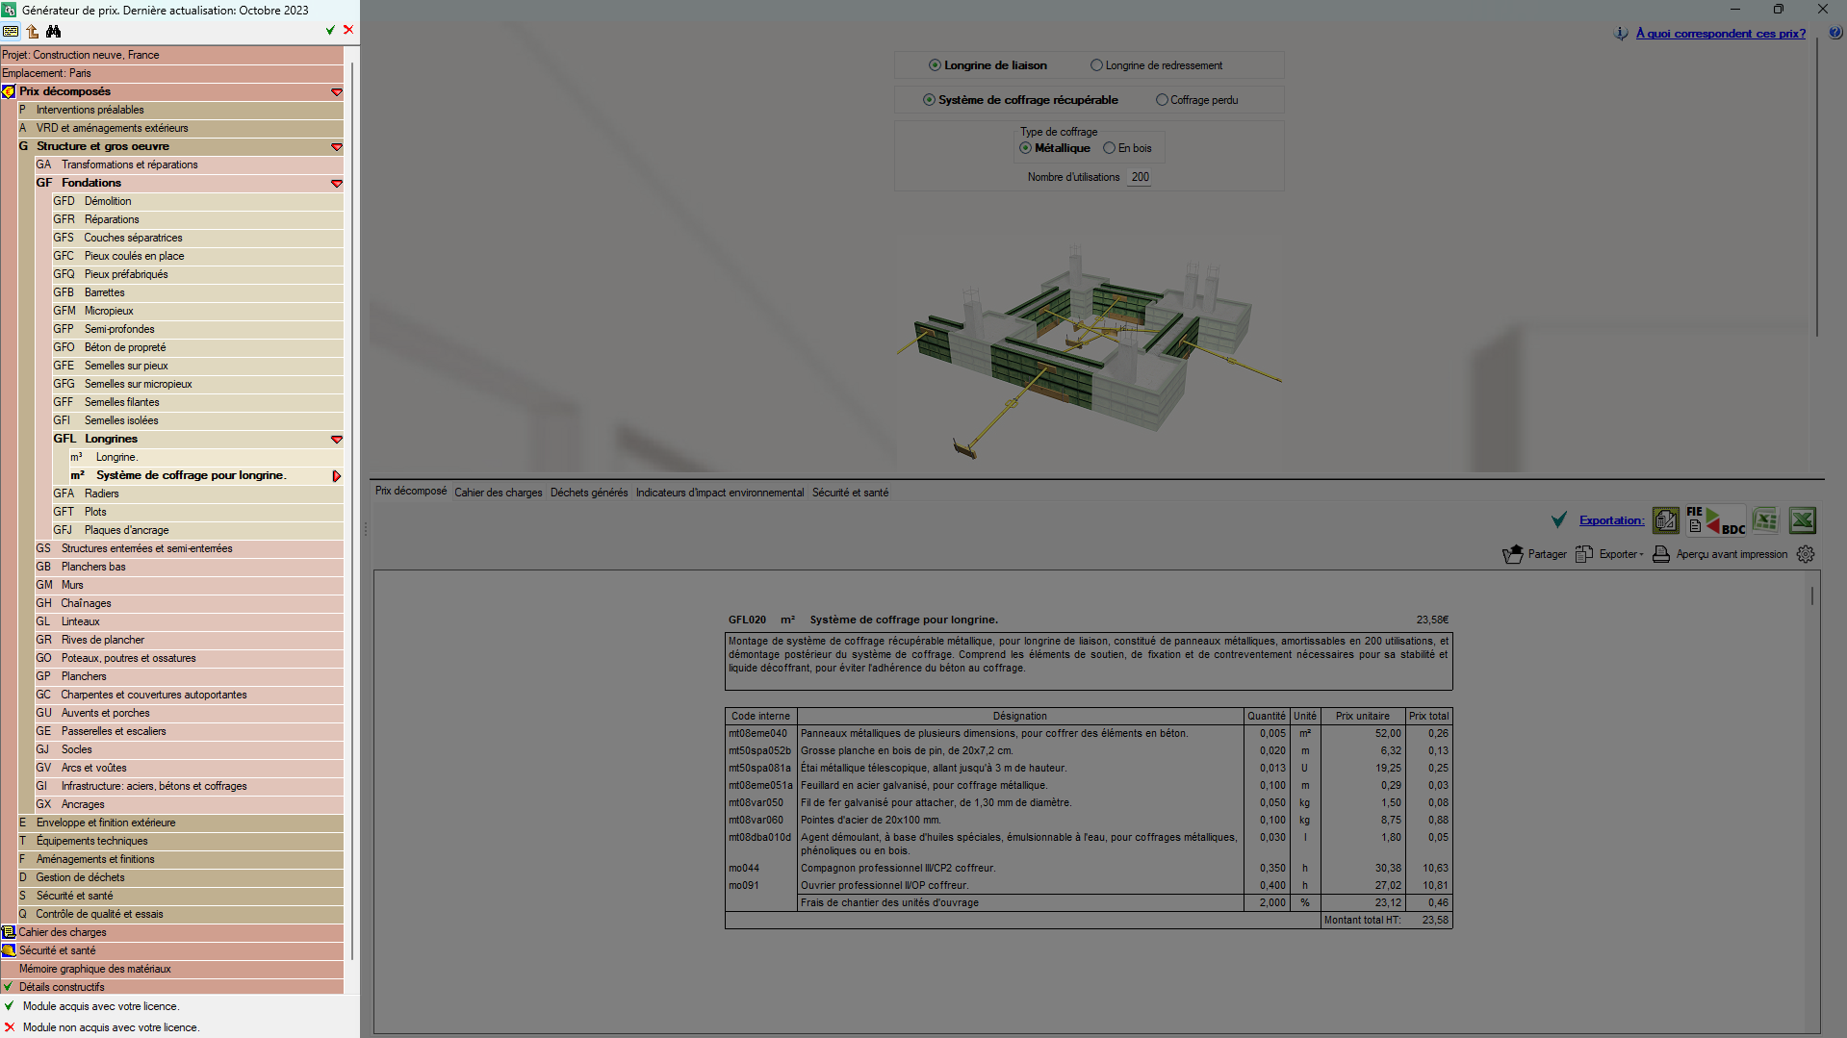Image resolution: width=1847 pixels, height=1038 pixels.
Task: Click the teal checkmark before Exportation
Action: tap(1559, 520)
